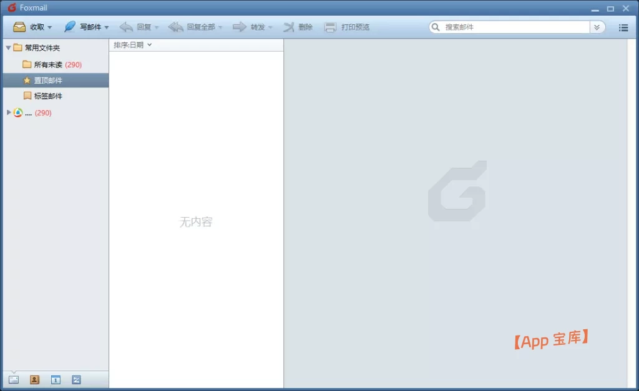Open the main menu list icon top right
This screenshot has width=639, height=391.
pos(623,27)
